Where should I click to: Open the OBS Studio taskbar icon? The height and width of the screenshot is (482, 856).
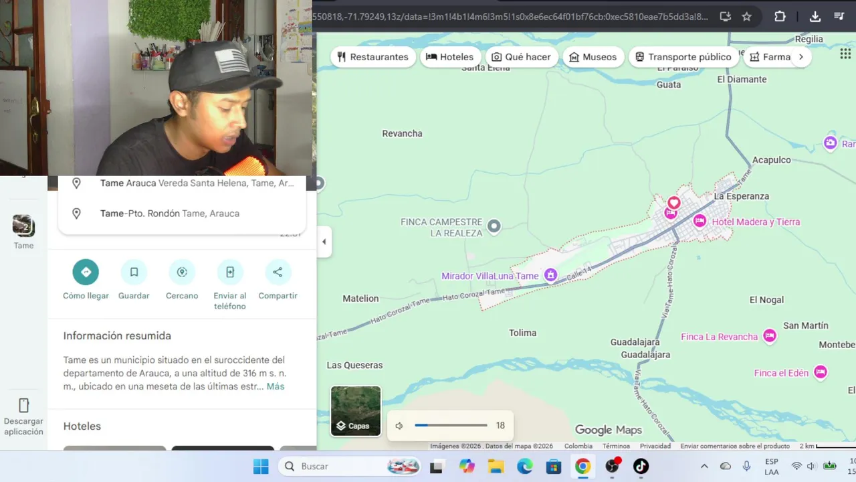pos(612,466)
